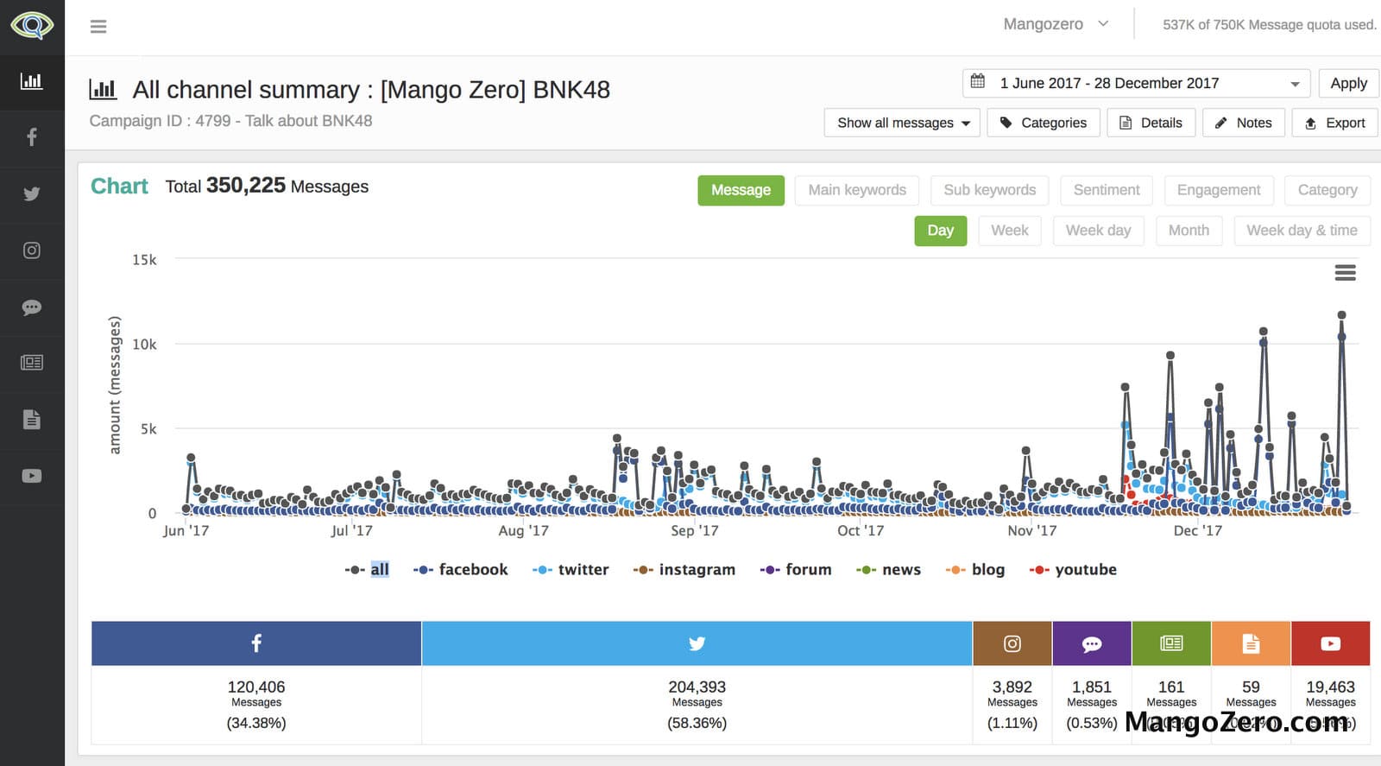This screenshot has height=766, width=1381.
Task: Open the chart context menu icon
Action: [x=1345, y=273]
